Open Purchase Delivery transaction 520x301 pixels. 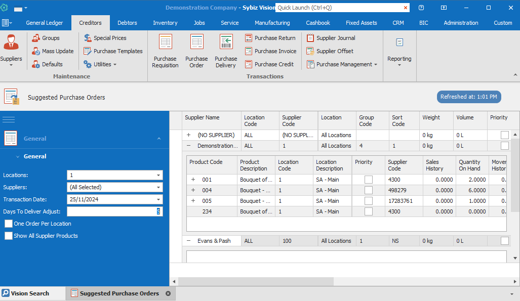(226, 51)
